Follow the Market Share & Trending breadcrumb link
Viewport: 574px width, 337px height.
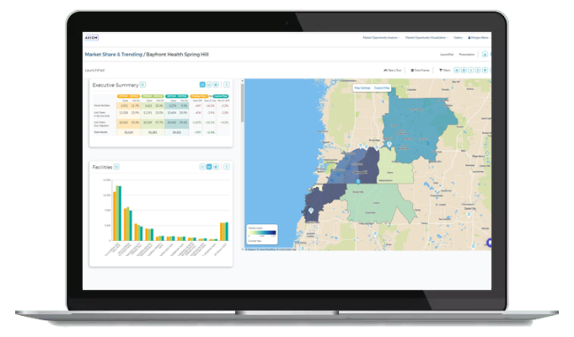point(114,55)
